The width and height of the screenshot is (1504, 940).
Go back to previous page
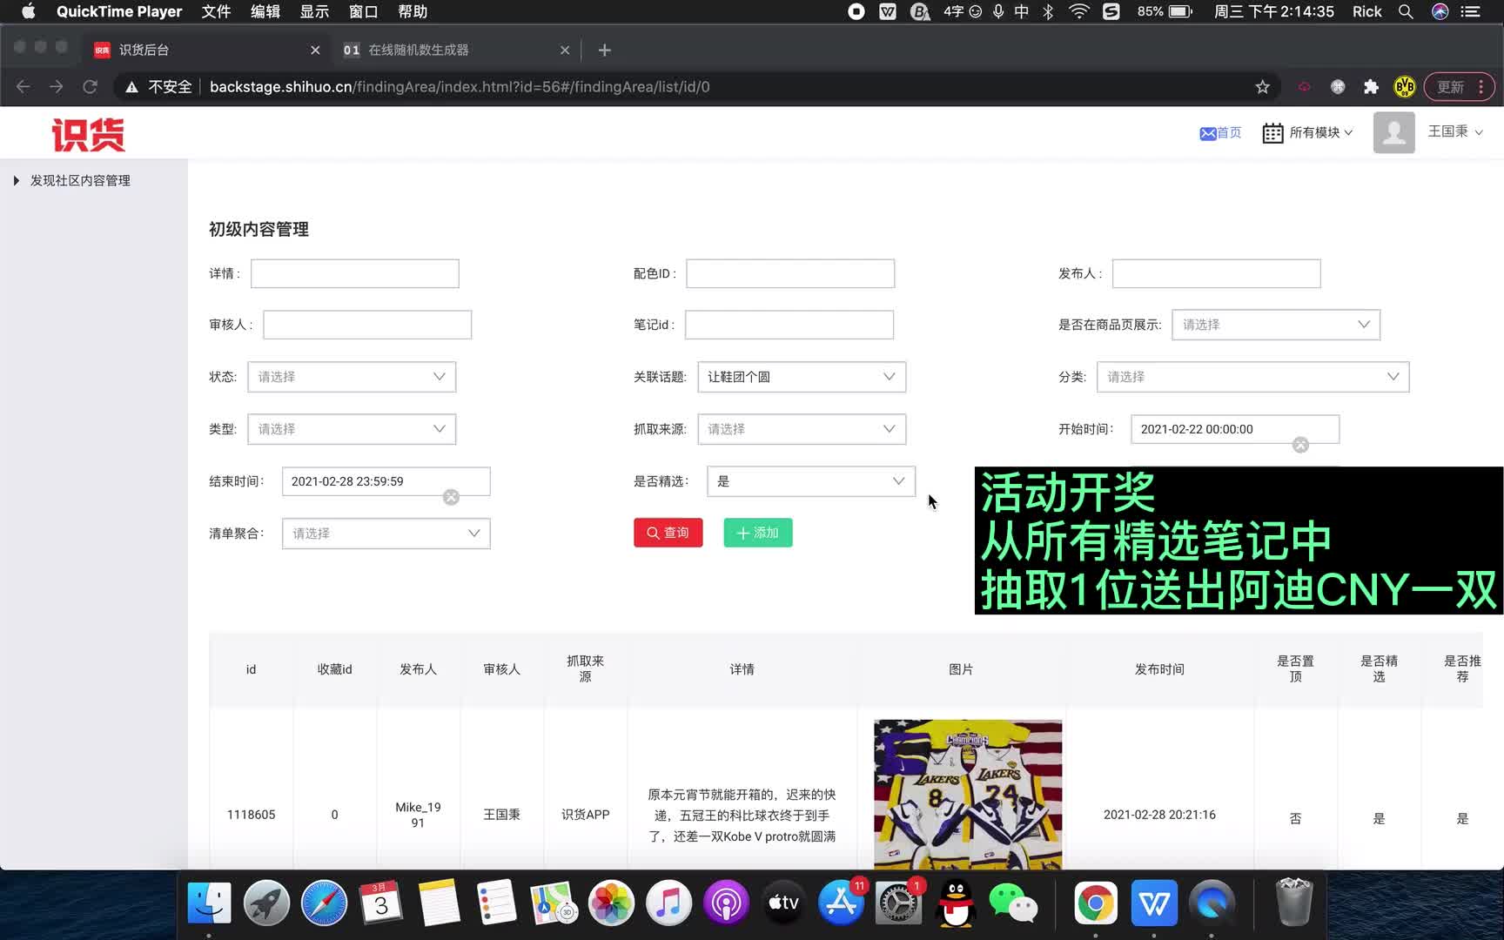pyautogui.click(x=23, y=87)
